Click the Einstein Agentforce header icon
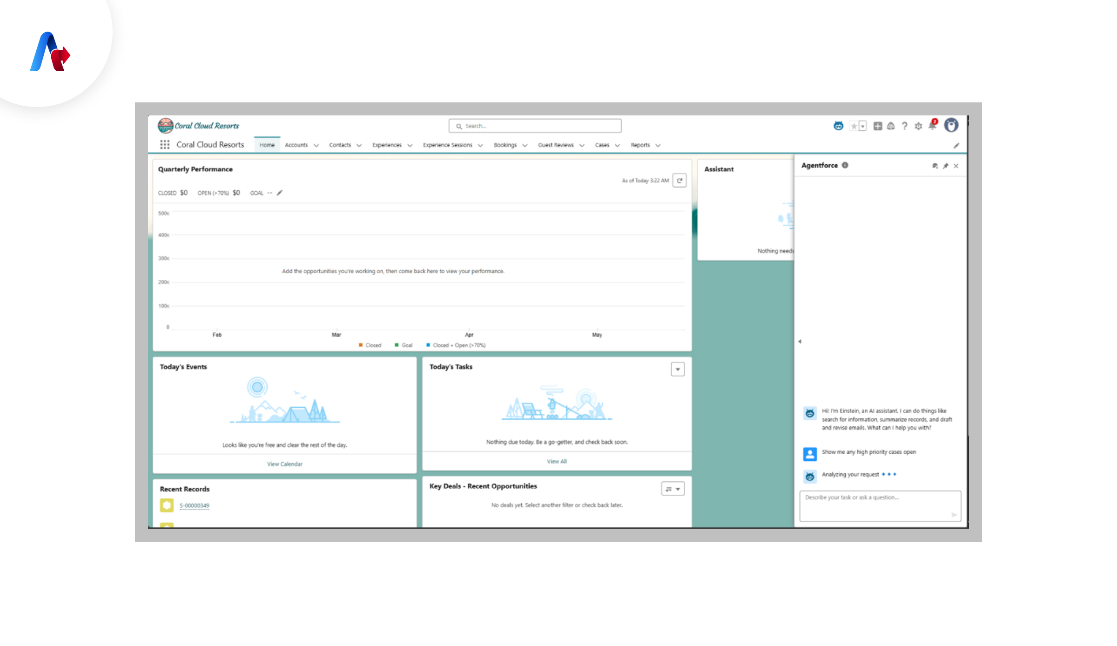Screen dimensions: 1117x646 tap(838, 126)
